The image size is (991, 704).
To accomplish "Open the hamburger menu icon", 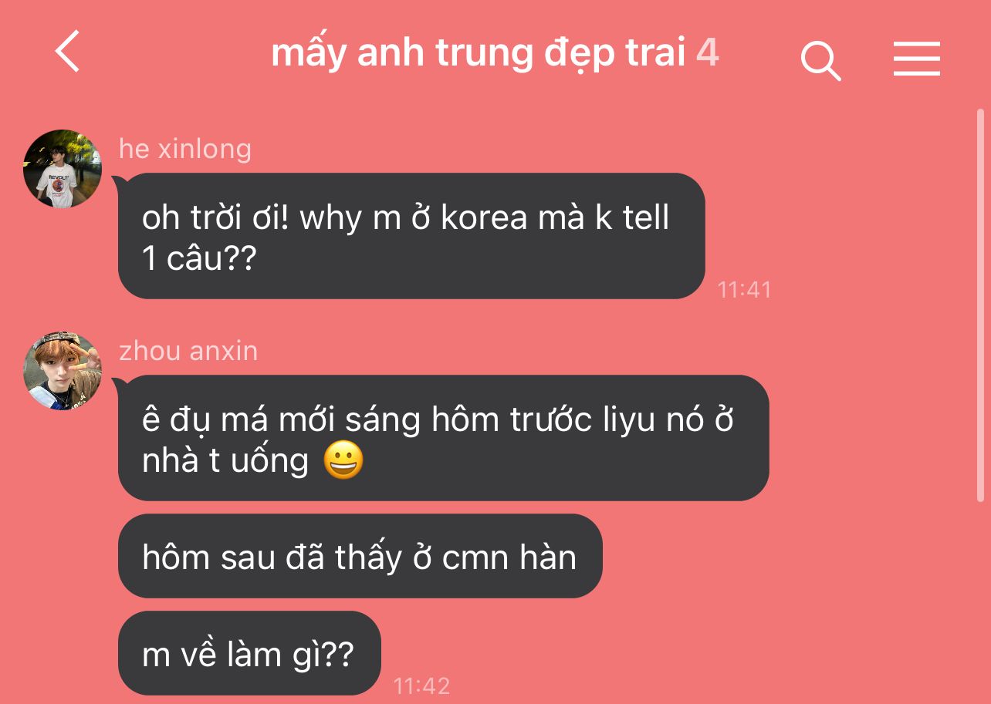I will (917, 59).
